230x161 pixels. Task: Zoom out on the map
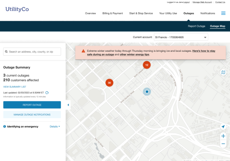(223, 144)
